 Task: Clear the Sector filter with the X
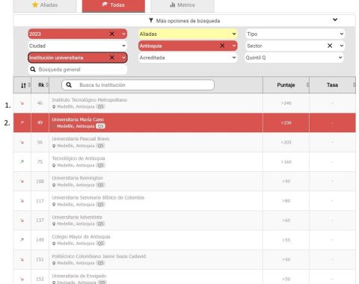pos(330,46)
